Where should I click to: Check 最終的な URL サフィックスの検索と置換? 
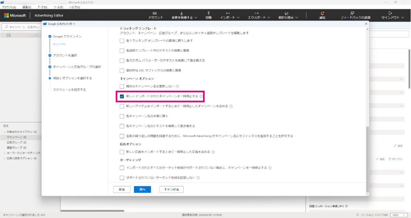click(x=122, y=70)
